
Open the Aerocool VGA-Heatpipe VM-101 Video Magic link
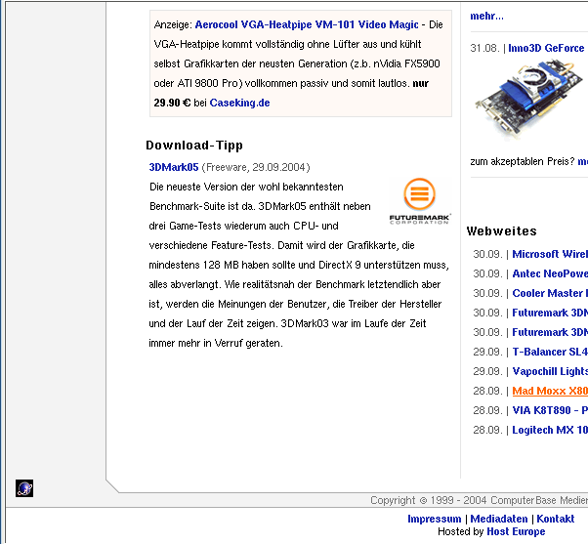(x=307, y=24)
